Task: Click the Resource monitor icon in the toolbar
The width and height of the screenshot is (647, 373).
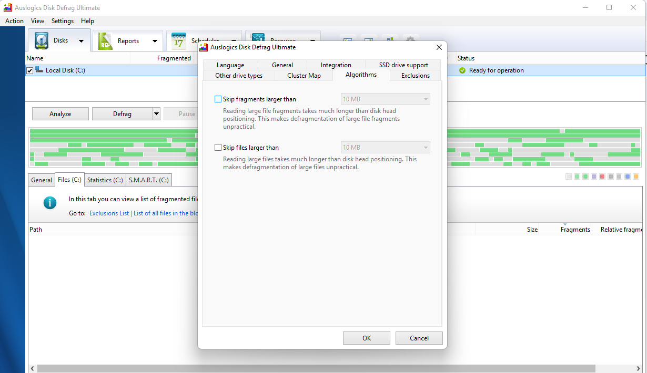Action: click(x=258, y=38)
